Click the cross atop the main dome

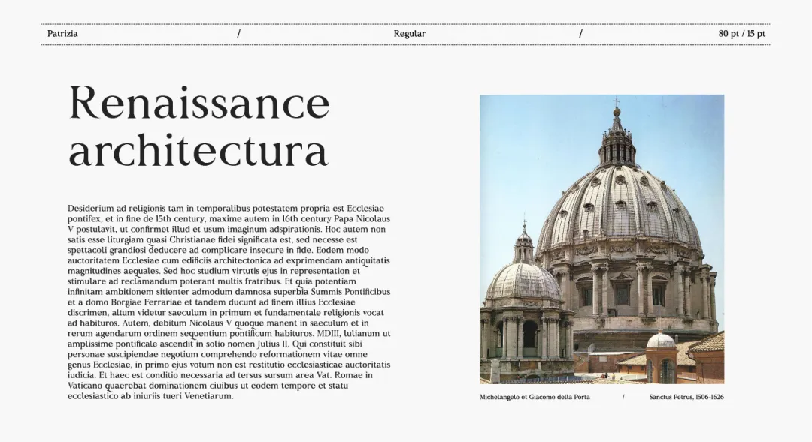coord(616,101)
